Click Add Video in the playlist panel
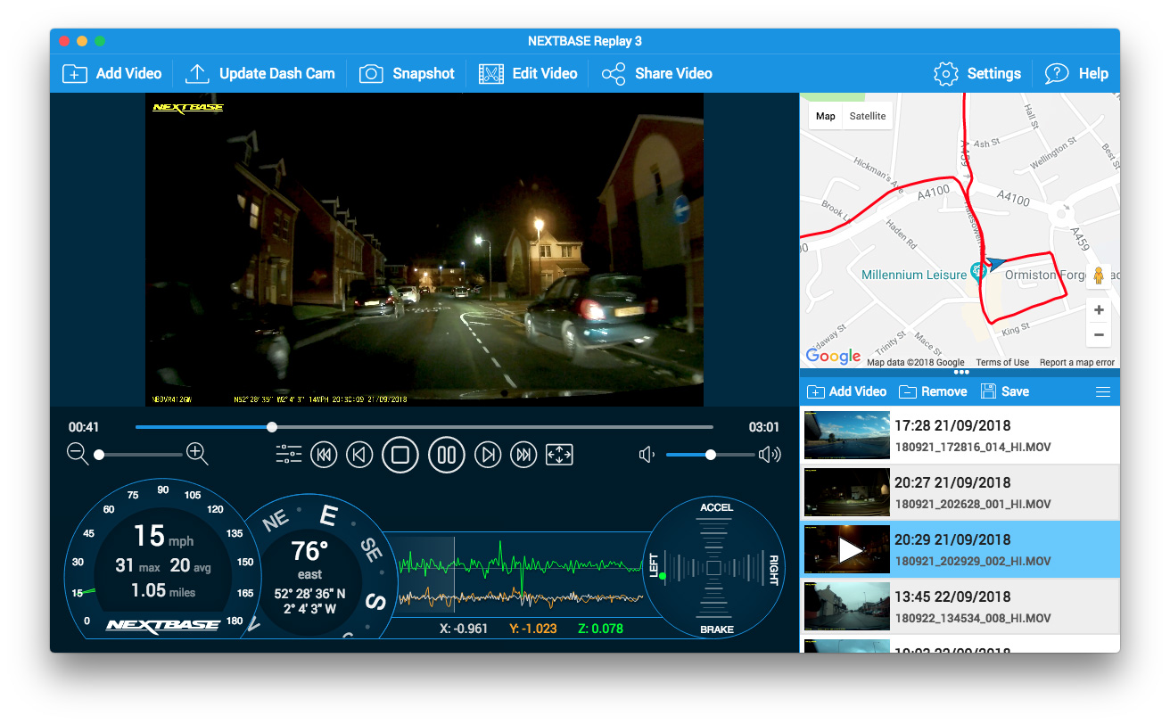 [x=846, y=391]
